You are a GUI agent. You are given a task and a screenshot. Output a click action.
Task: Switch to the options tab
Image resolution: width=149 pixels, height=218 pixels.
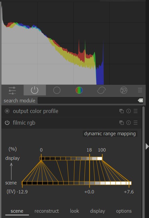[124, 211]
